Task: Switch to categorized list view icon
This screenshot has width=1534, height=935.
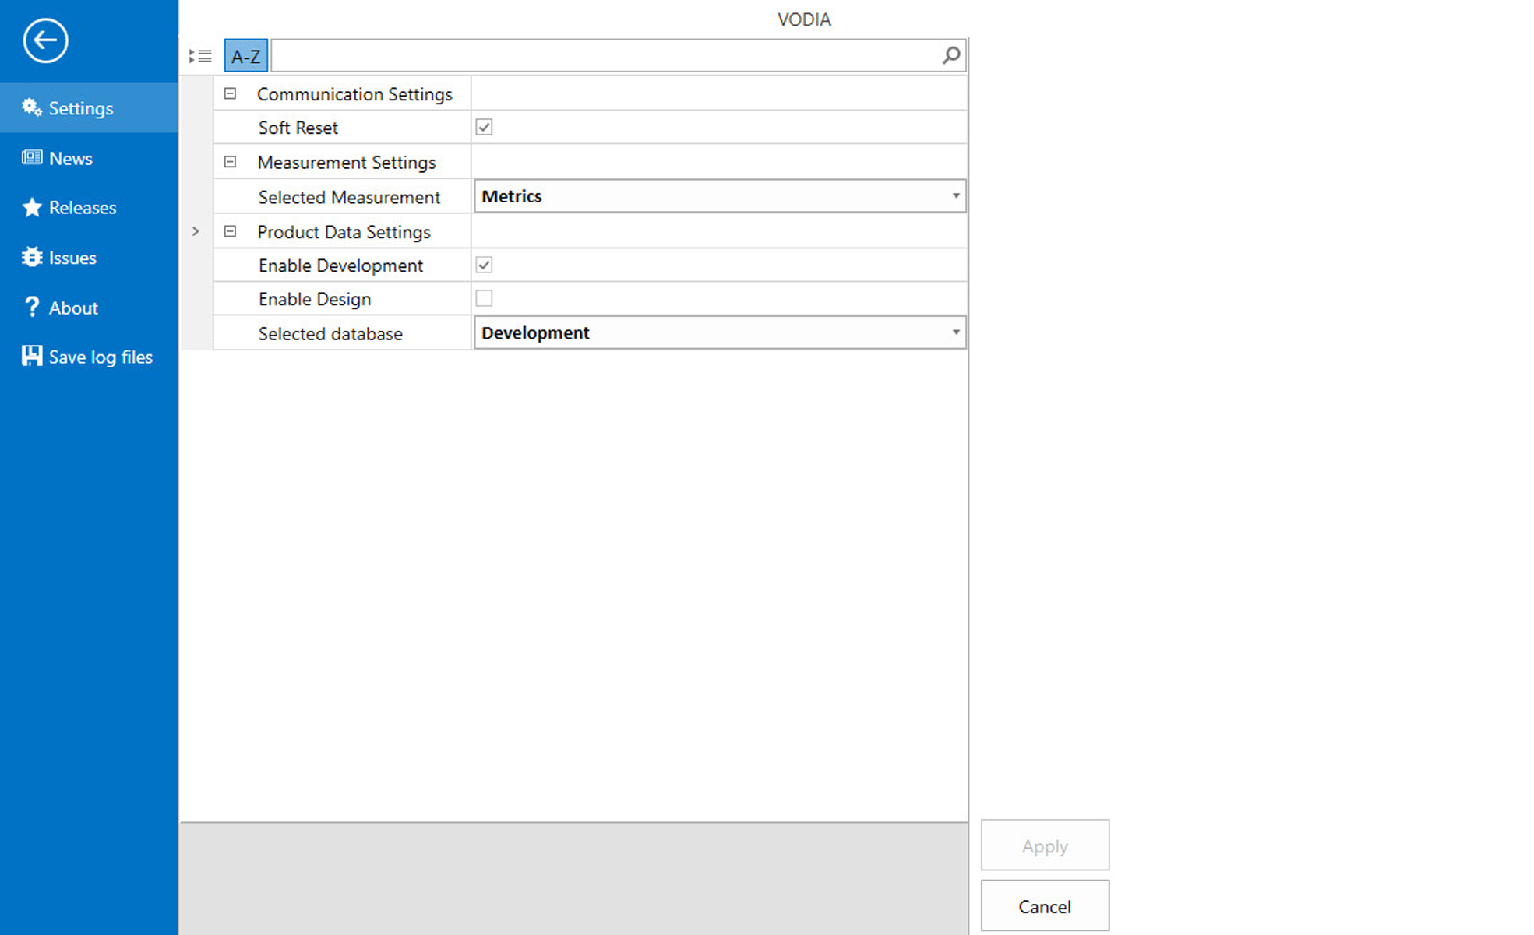Action: (x=201, y=56)
